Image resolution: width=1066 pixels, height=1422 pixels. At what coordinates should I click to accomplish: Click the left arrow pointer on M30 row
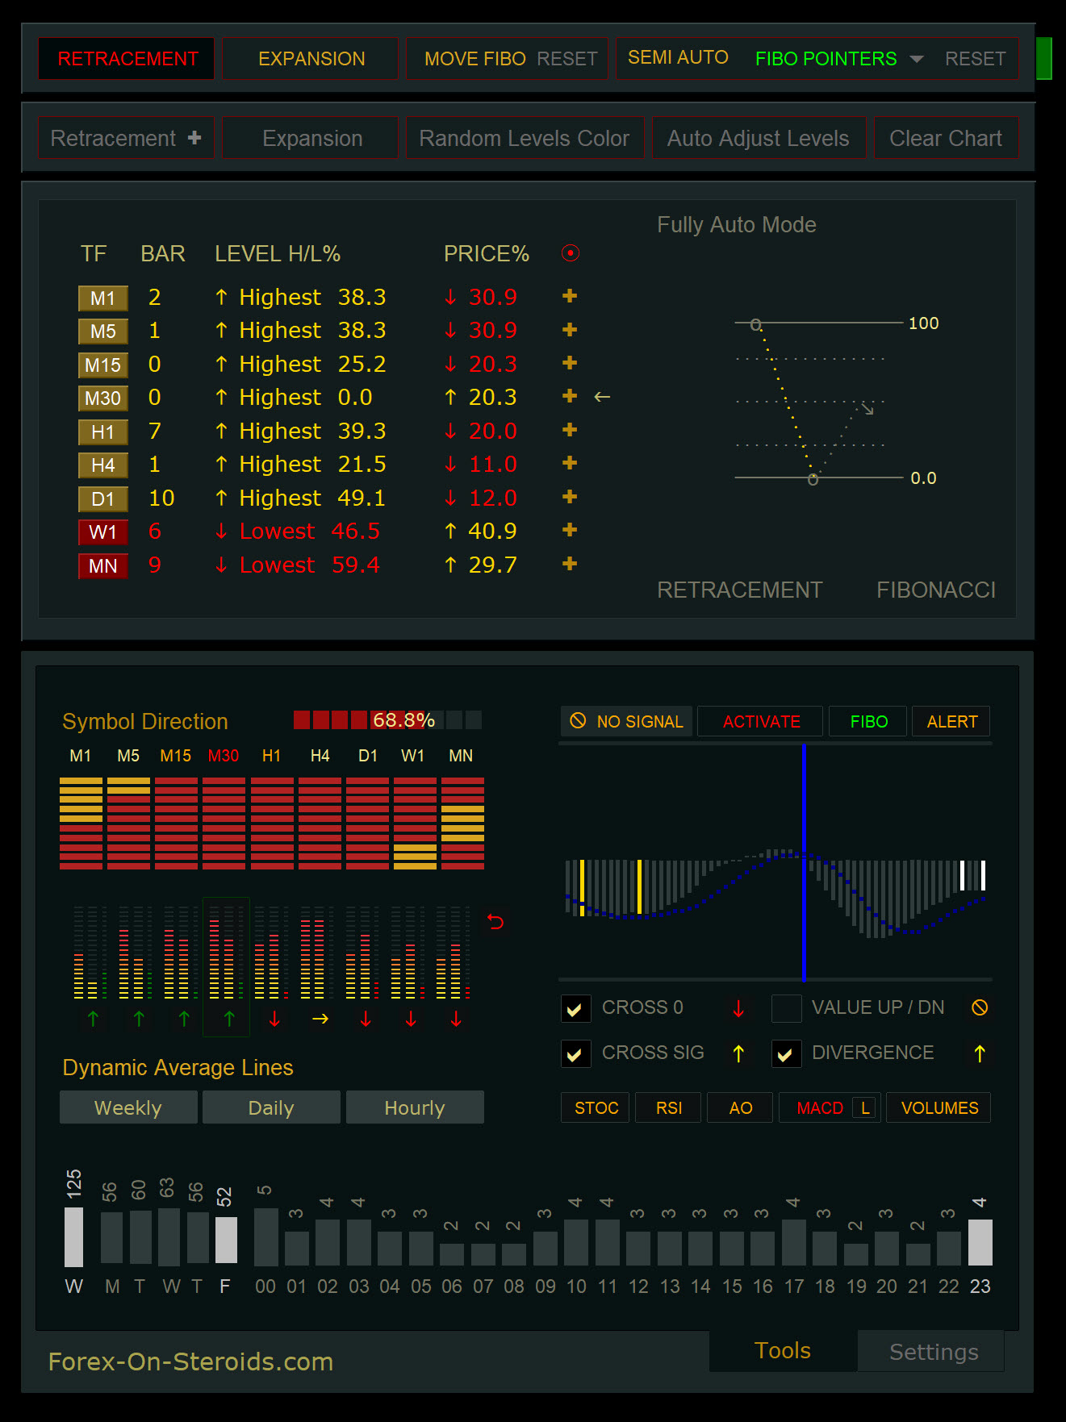[602, 397]
